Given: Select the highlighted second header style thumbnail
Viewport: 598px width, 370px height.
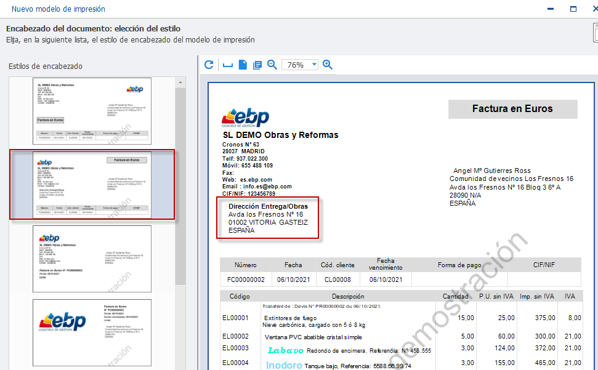Looking at the screenshot, I should tap(92, 185).
